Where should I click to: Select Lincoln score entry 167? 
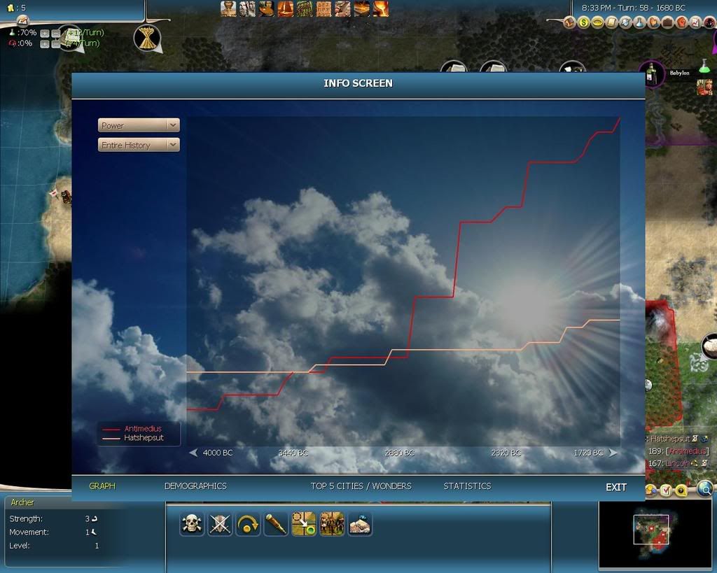[669, 463]
